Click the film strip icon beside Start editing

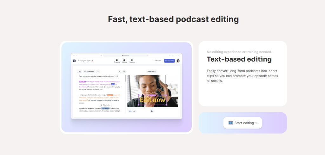[230, 123]
